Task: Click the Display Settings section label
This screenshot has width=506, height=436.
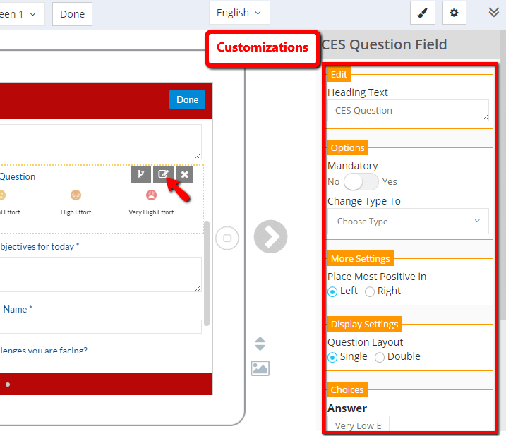Action: (364, 324)
